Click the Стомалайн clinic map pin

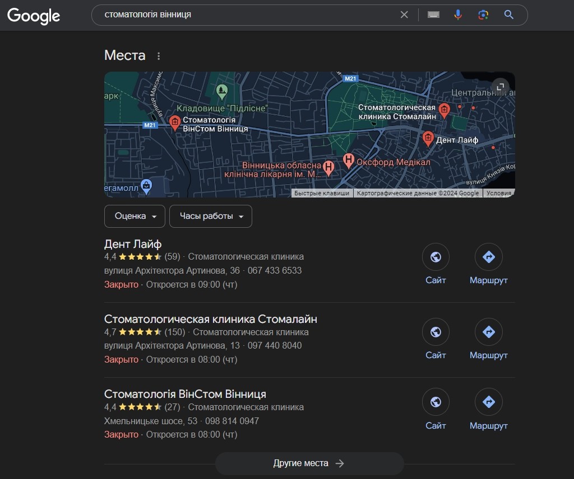coord(444,111)
